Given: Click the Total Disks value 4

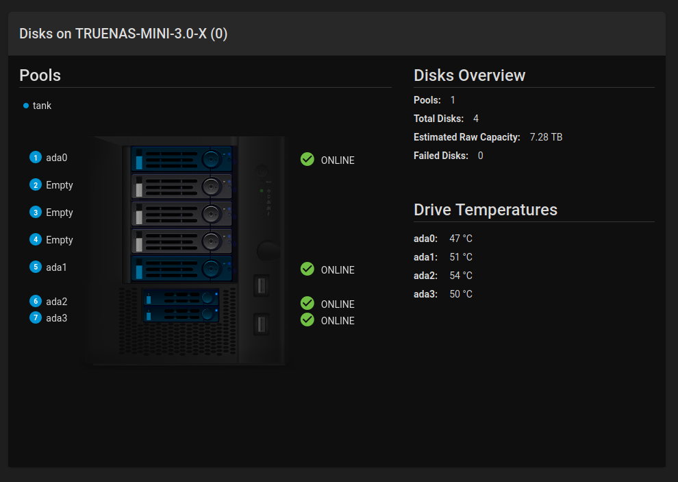Looking at the screenshot, I should coord(476,119).
